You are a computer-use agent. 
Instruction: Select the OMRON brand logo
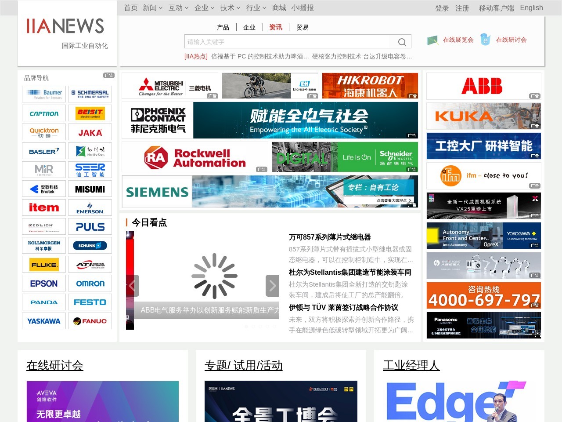click(90, 284)
